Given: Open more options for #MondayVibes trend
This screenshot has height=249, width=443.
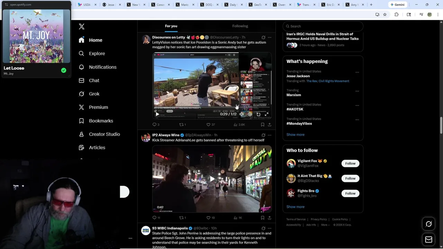Looking at the screenshot, I should point(357,120).
